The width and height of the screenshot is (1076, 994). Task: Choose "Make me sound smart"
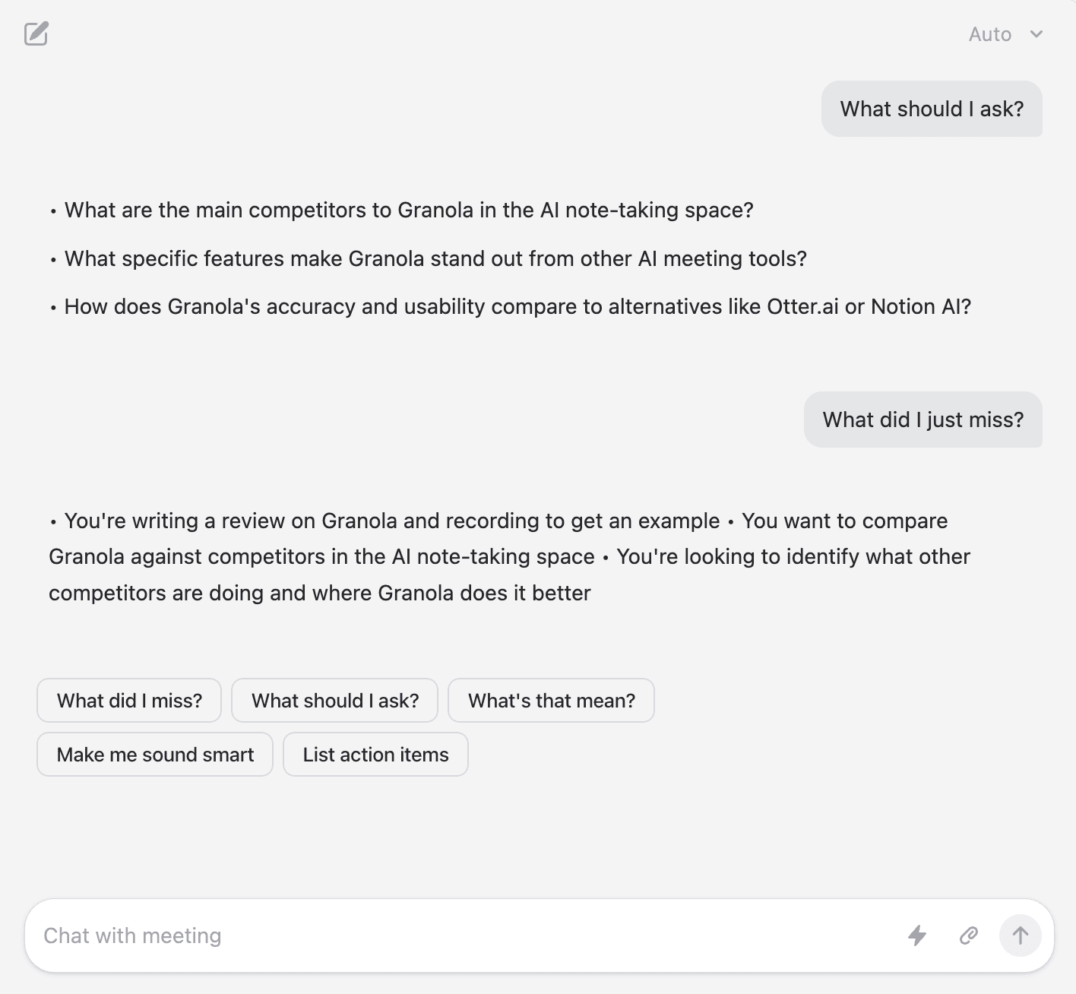coord(154,754)
